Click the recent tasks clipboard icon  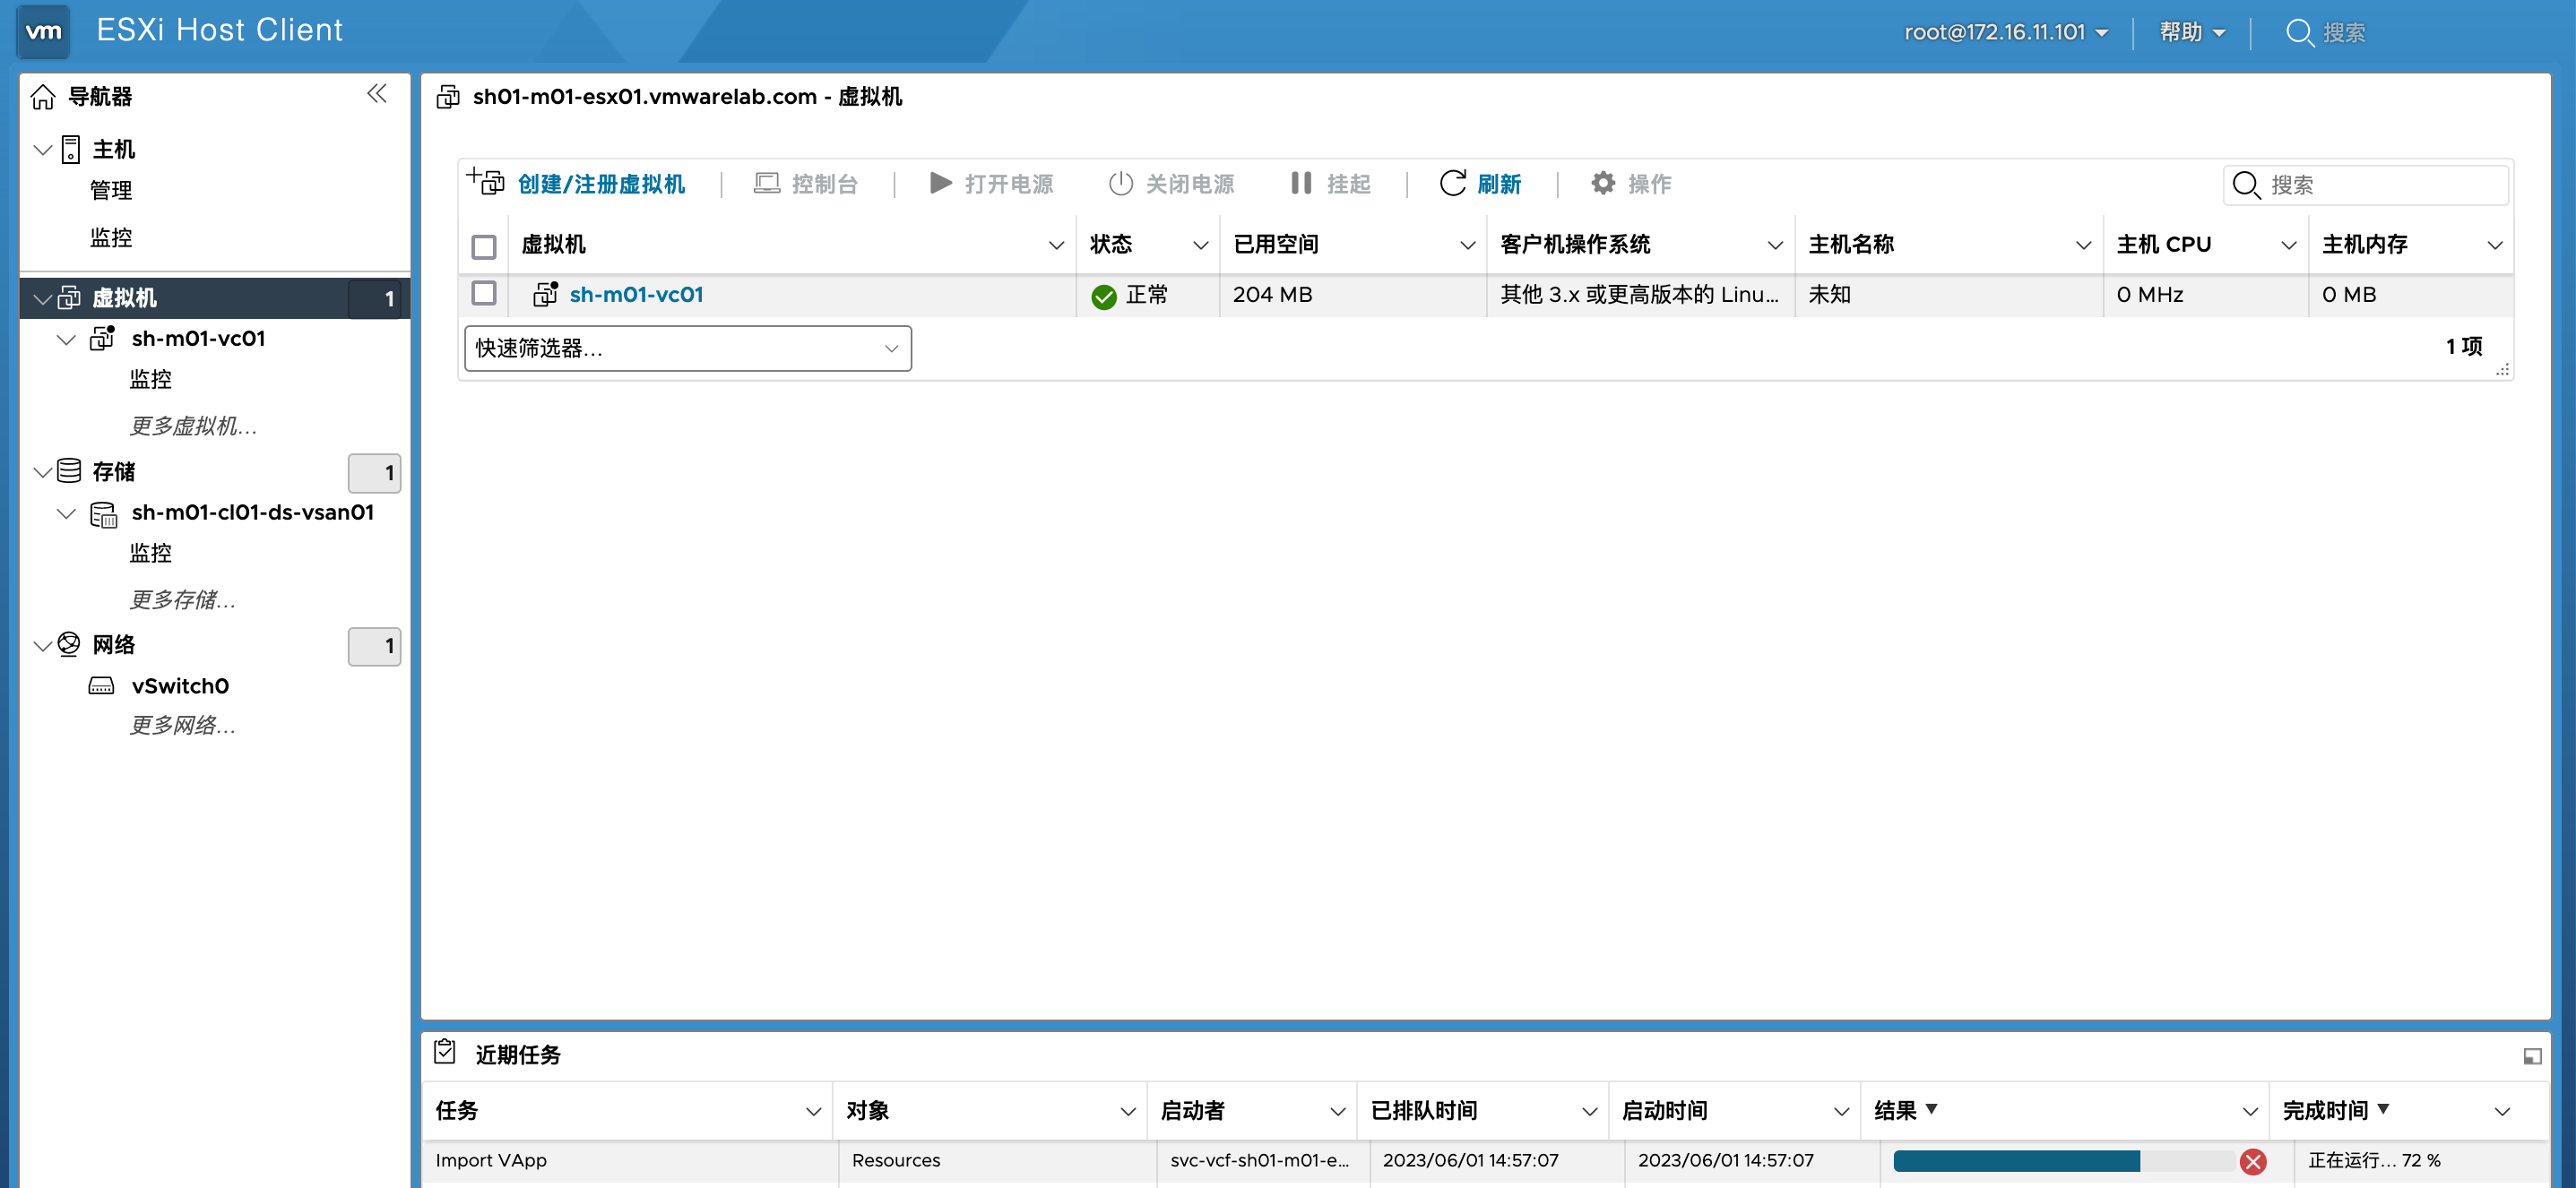(x=445, y=1052)
